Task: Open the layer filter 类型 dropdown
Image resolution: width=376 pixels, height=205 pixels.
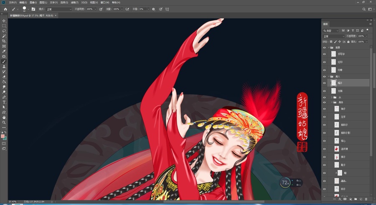Action: click(331, 30)
